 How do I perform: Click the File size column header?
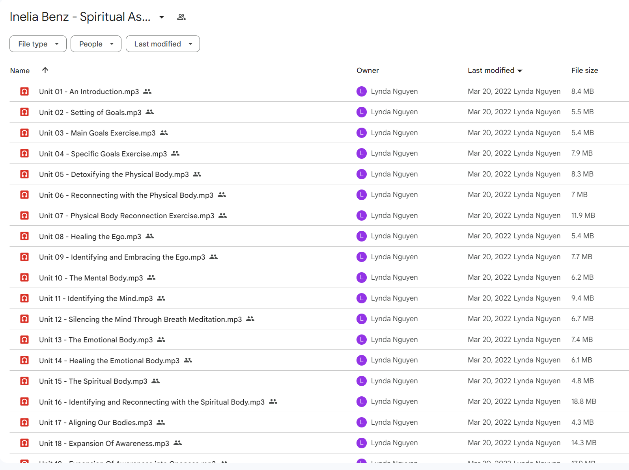pos(584,70)
